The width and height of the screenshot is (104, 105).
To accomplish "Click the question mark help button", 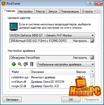I will (90, 4).
